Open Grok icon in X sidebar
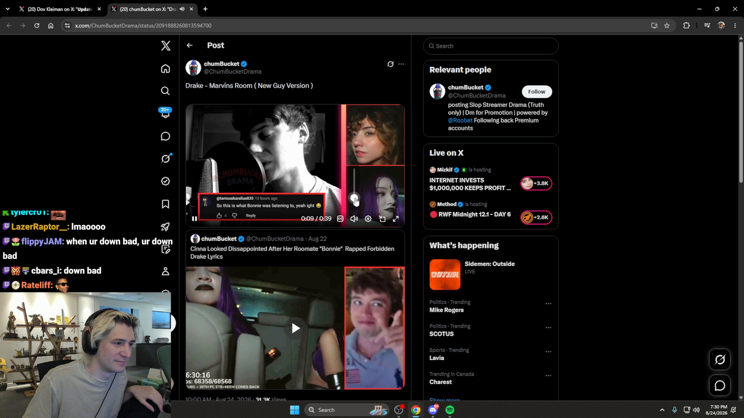 [x=166, y=158]
